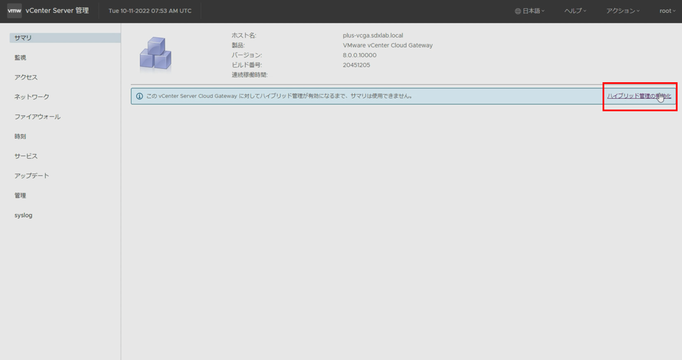
Task: Expand the ヘルプ menu
Action: click(575, 11)
